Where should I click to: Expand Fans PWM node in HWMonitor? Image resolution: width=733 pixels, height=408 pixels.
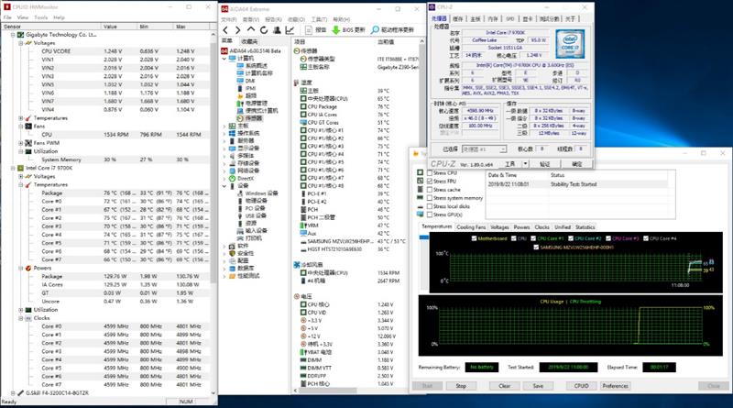pyautogui.click(x=20, y=143)
